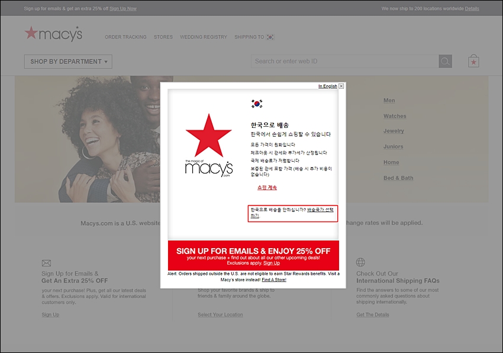The width and height of the screenshot is (503, 353).
Task: Open the Men category link
Action: click(389, 100)
